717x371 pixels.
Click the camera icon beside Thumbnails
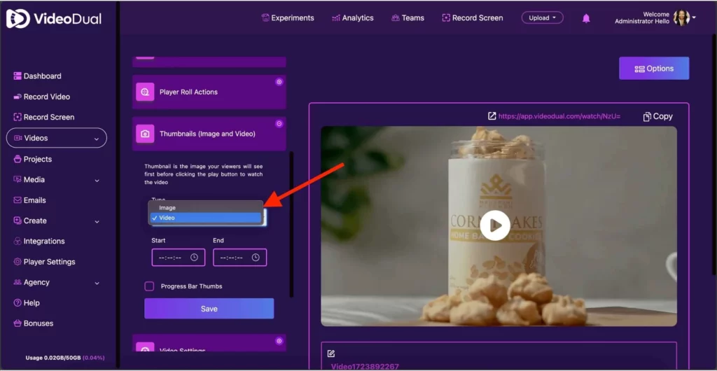click(145, 134)
